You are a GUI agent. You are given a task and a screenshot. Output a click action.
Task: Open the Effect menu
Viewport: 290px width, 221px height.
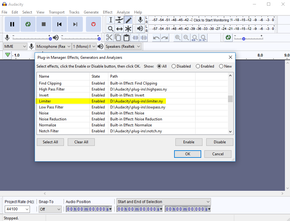(108, 12)
